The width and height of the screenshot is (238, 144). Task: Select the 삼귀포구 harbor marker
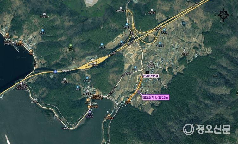pyautogui.click(x=66, y=126)
